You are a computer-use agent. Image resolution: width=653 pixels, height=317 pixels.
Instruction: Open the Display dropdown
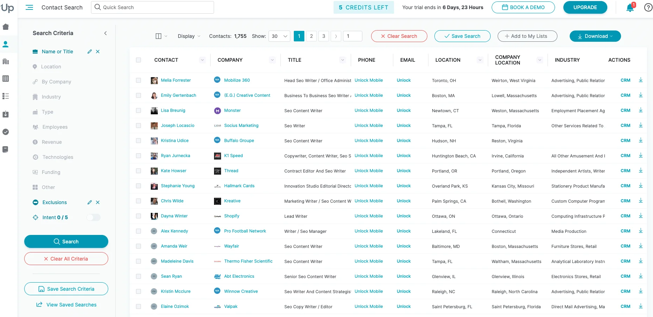tap(189, 36)
